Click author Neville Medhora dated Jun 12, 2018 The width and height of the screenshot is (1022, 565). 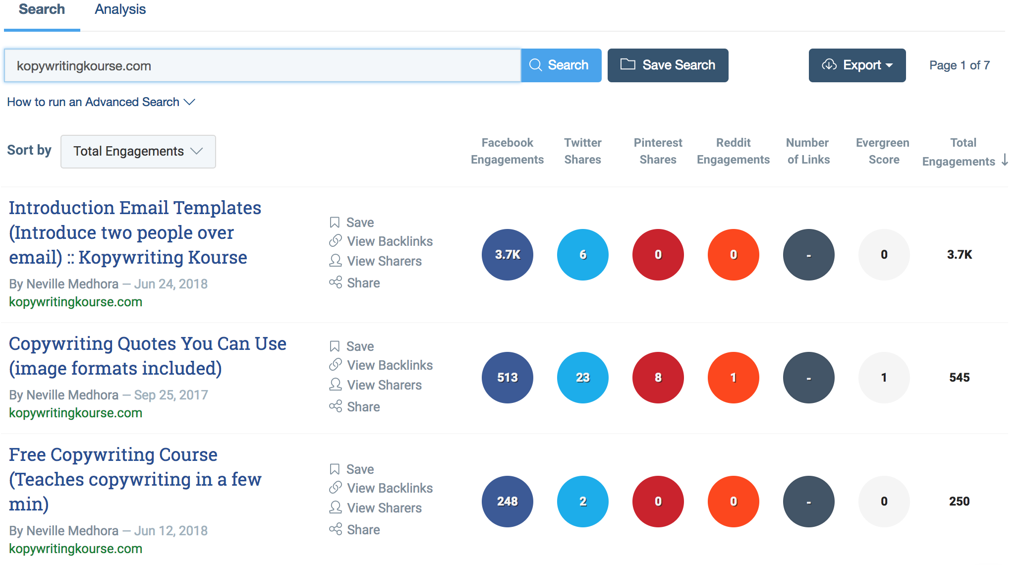tap(72, 531)
